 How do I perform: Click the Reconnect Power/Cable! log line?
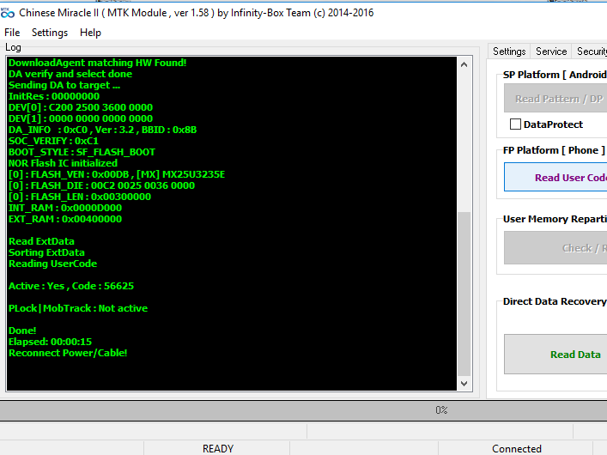(x=68, y=354)
